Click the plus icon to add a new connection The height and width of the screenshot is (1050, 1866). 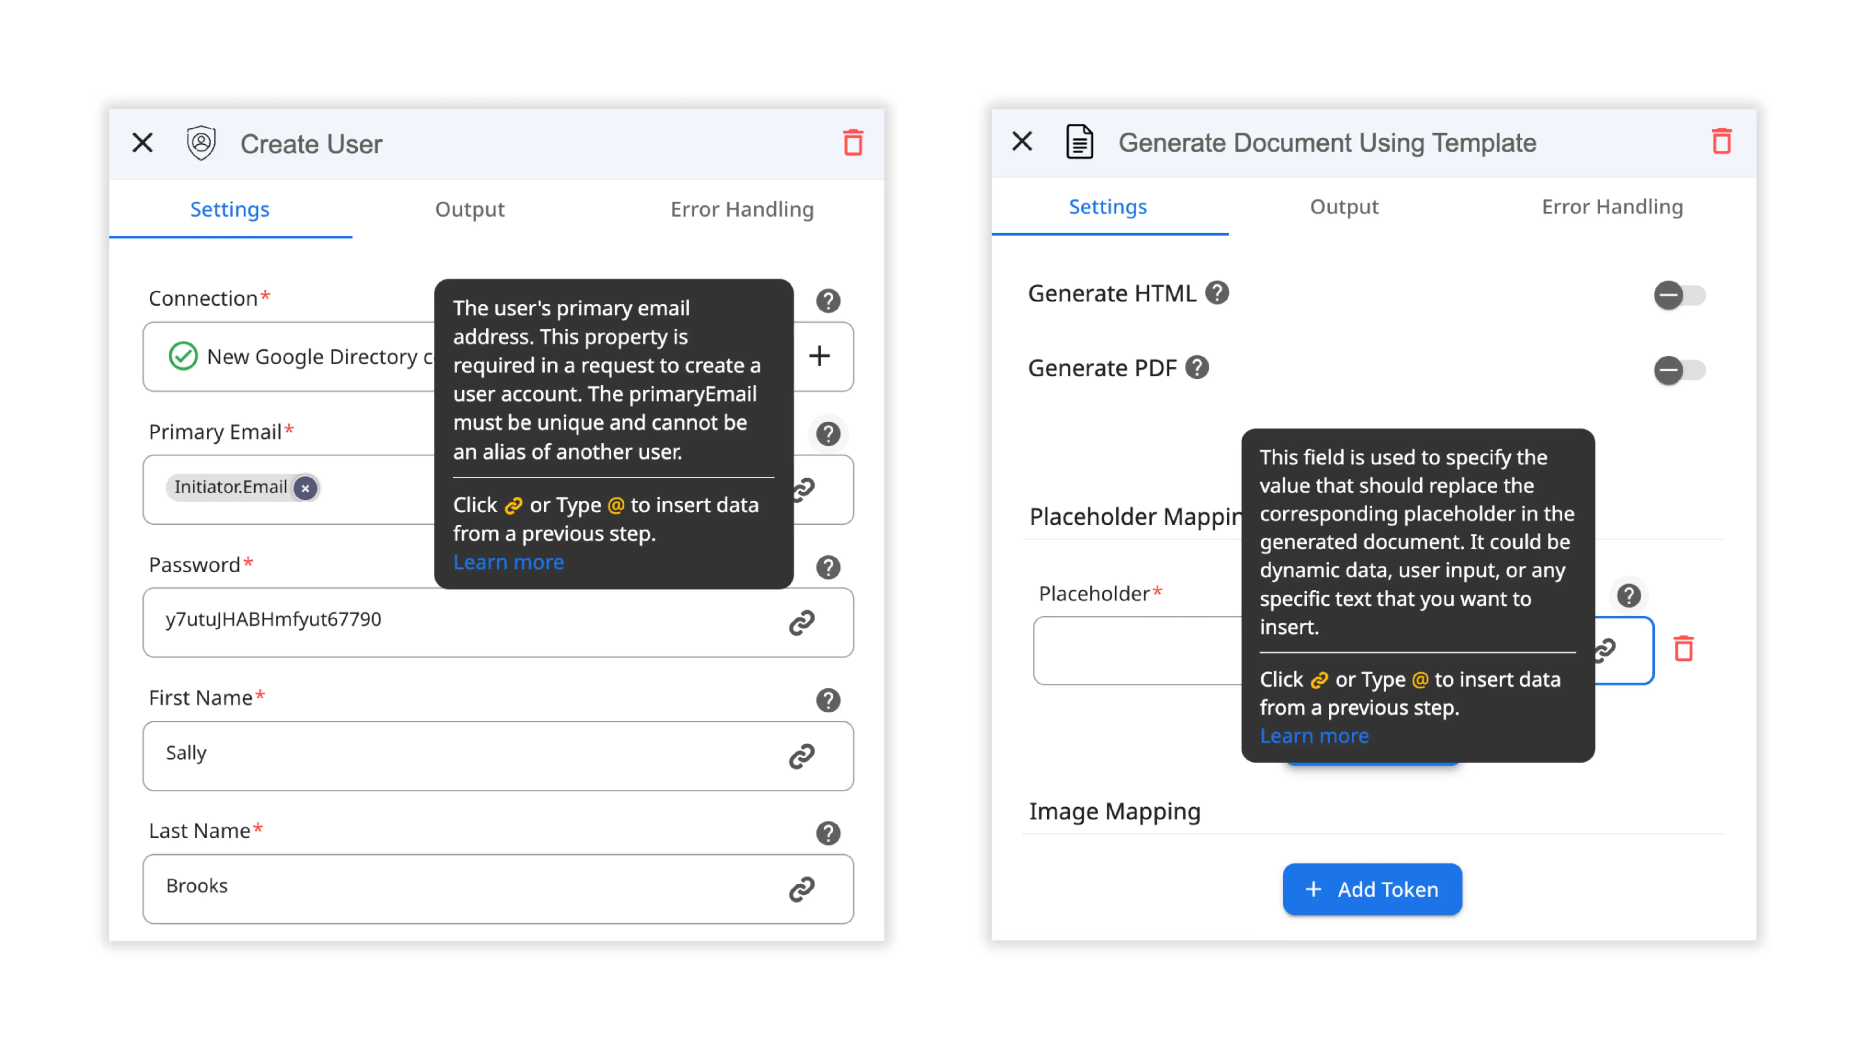[x=819, y=356]
